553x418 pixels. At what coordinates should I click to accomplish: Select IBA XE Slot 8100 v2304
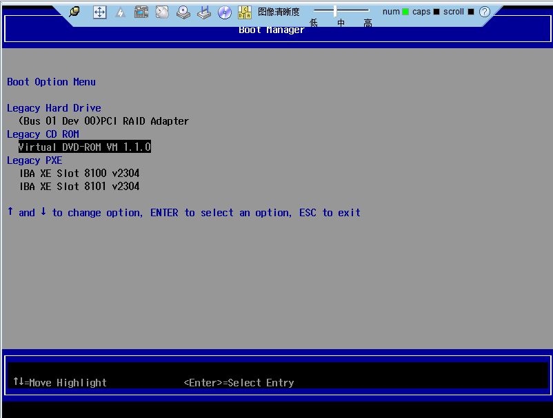[x=79, y=174]
